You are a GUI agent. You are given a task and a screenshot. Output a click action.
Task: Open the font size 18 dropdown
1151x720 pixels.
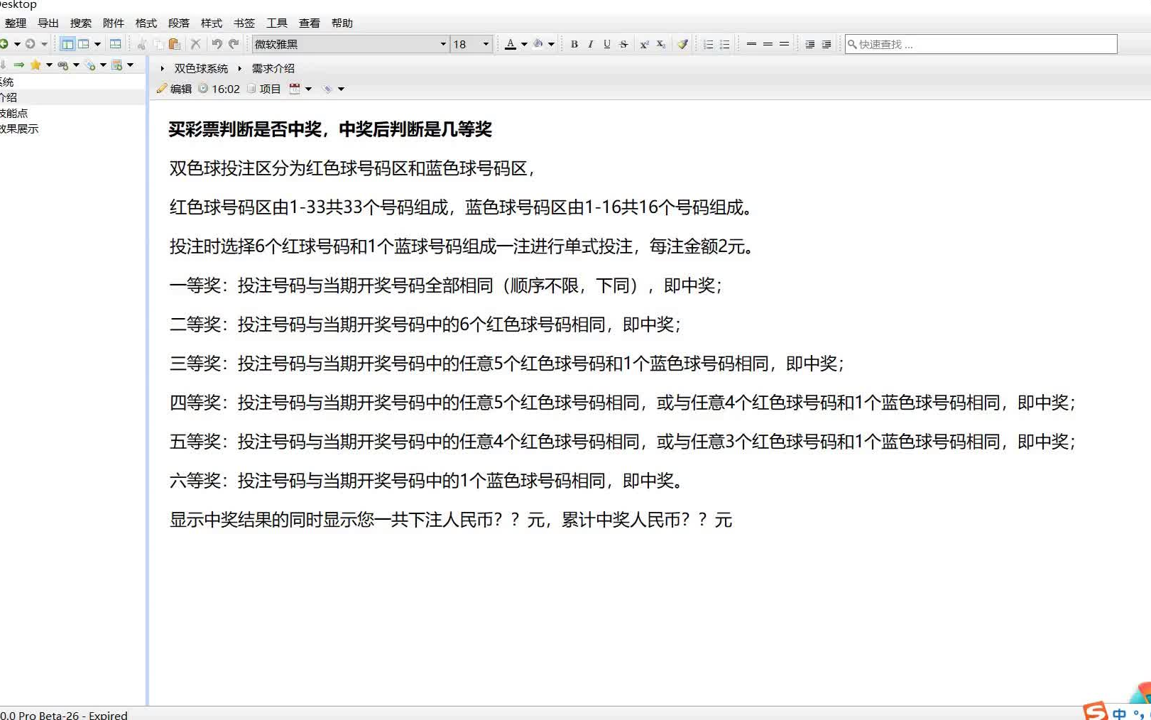486,44
